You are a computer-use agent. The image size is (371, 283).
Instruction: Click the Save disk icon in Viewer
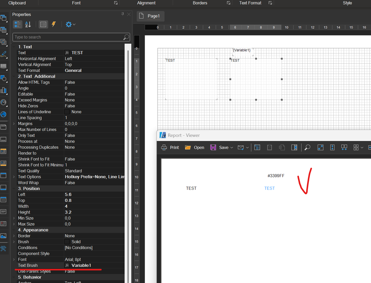point(213,147)
